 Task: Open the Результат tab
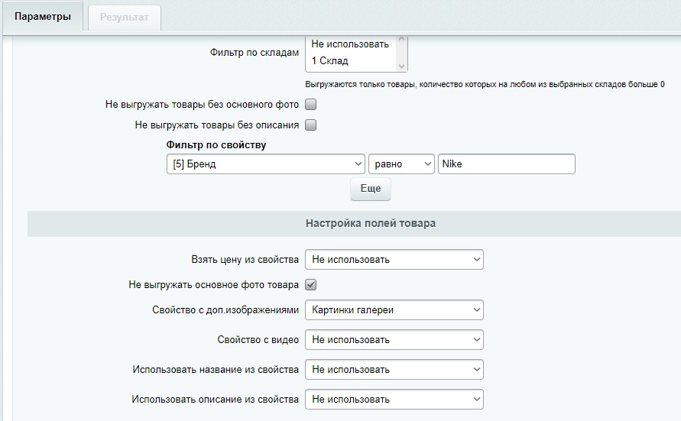pos(125,18)
